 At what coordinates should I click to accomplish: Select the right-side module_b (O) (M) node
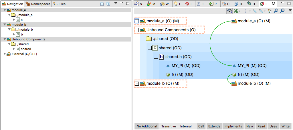tap(251, 83)
